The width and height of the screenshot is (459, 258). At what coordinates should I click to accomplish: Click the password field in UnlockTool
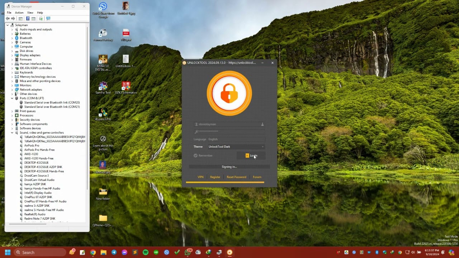(229, 132)
